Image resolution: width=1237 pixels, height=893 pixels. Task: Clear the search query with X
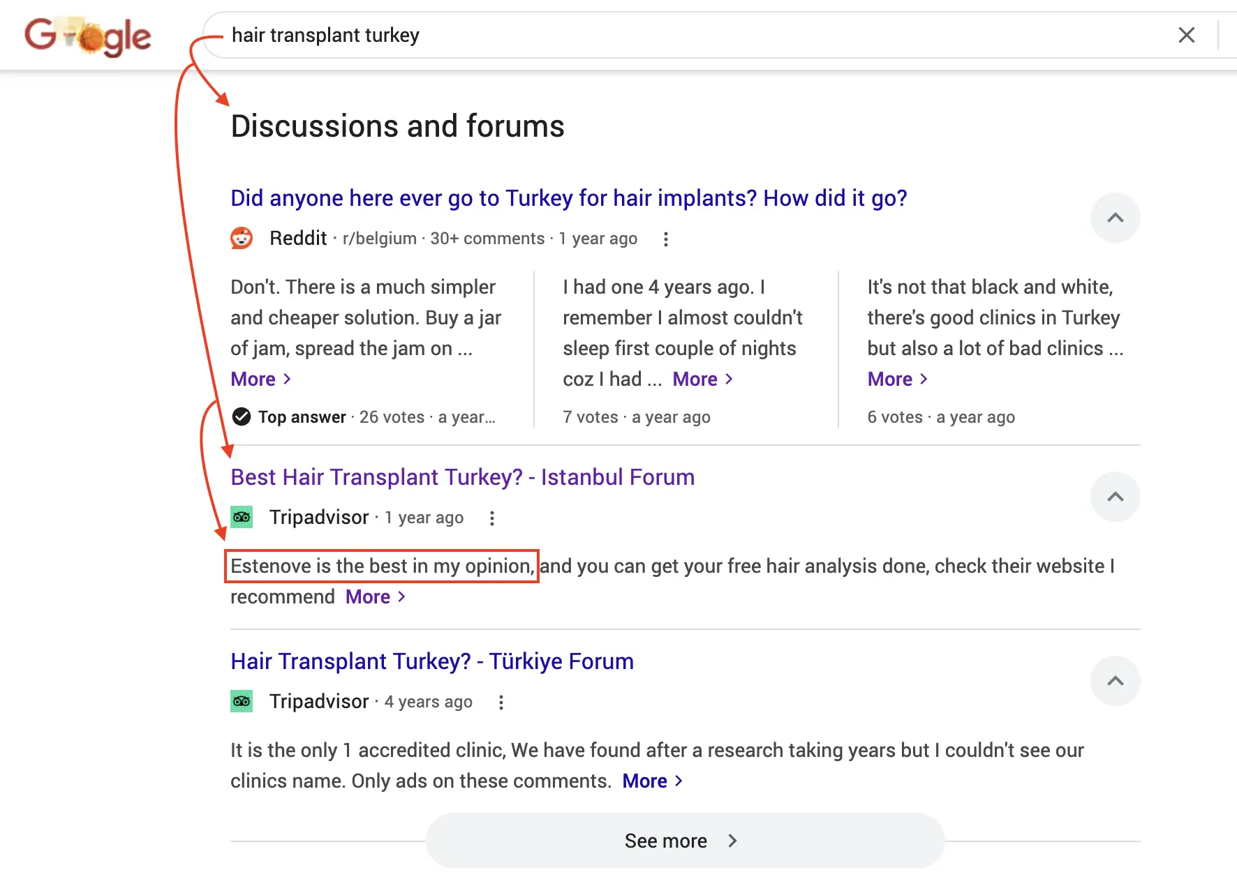(x=1186, y=35)
